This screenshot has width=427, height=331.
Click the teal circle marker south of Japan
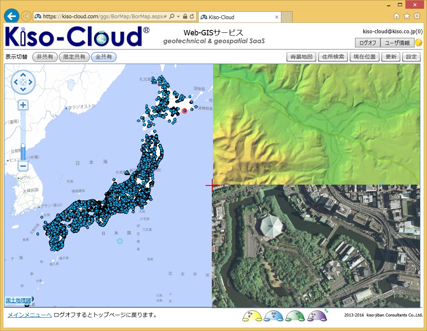(x=120, y=241)
